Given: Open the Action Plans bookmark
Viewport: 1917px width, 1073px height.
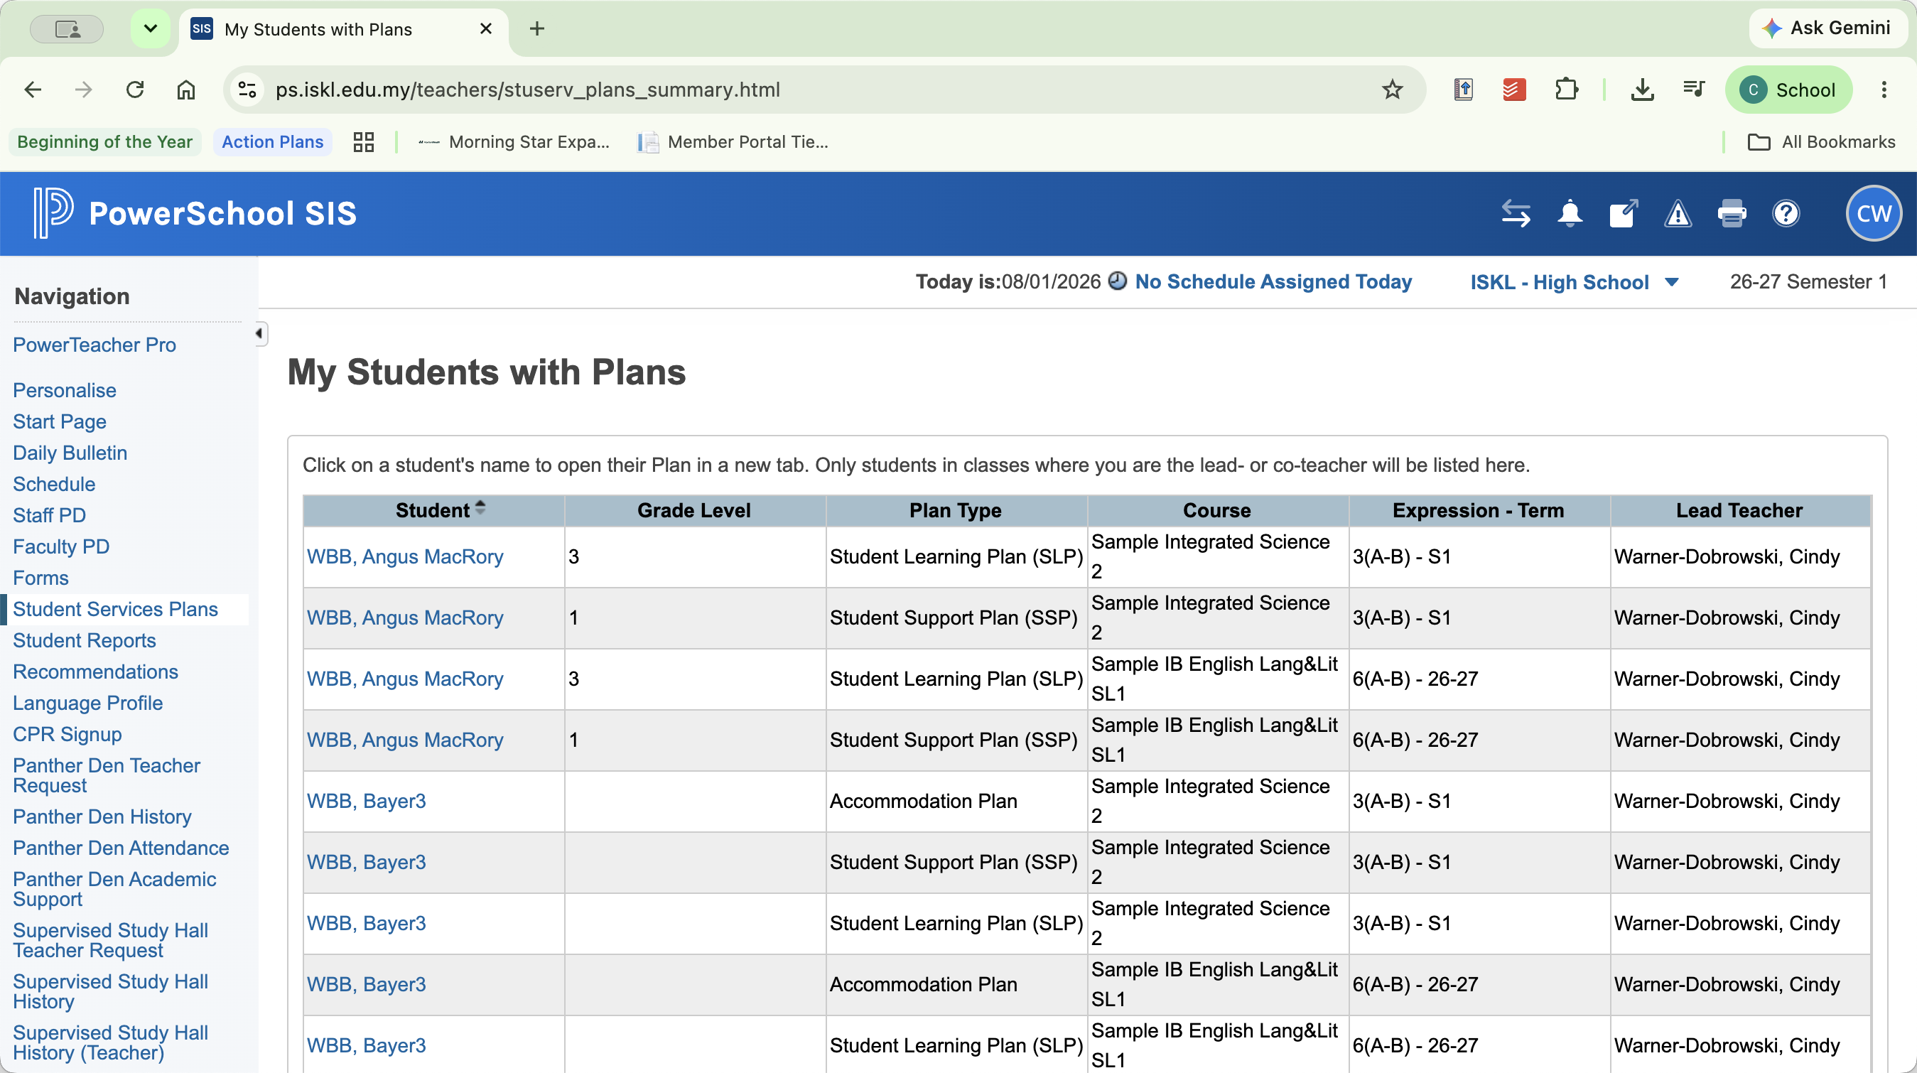Looking at the screenshot, I should point(272,142).
